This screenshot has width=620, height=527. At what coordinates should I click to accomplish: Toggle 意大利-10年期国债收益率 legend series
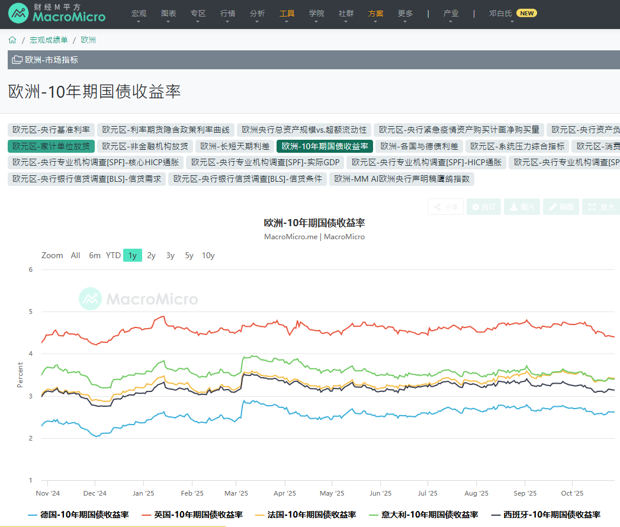tap(423, 515)
